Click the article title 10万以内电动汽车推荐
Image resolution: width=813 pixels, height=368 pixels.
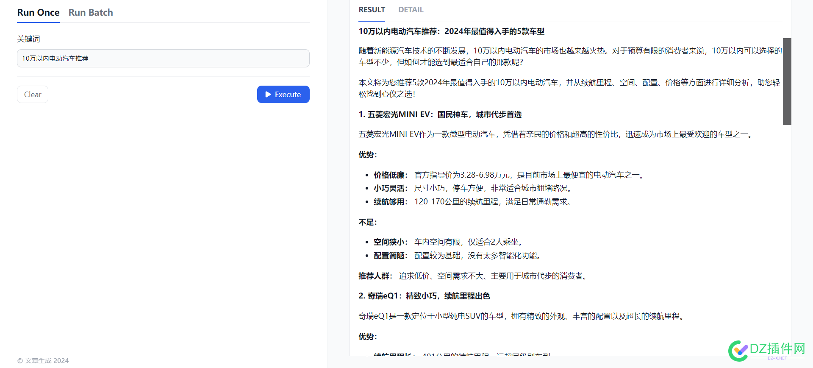pos(451,31)
